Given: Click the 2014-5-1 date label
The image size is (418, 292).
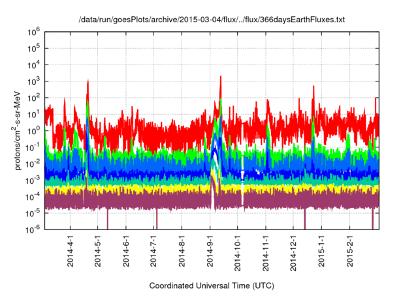Looking at the screenshot, I should point(98,251).
